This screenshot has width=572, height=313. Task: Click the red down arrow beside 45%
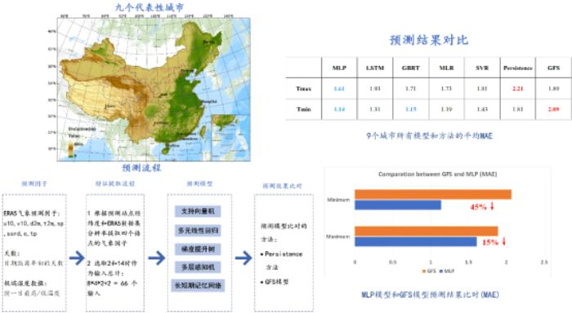tap(492, 206)
